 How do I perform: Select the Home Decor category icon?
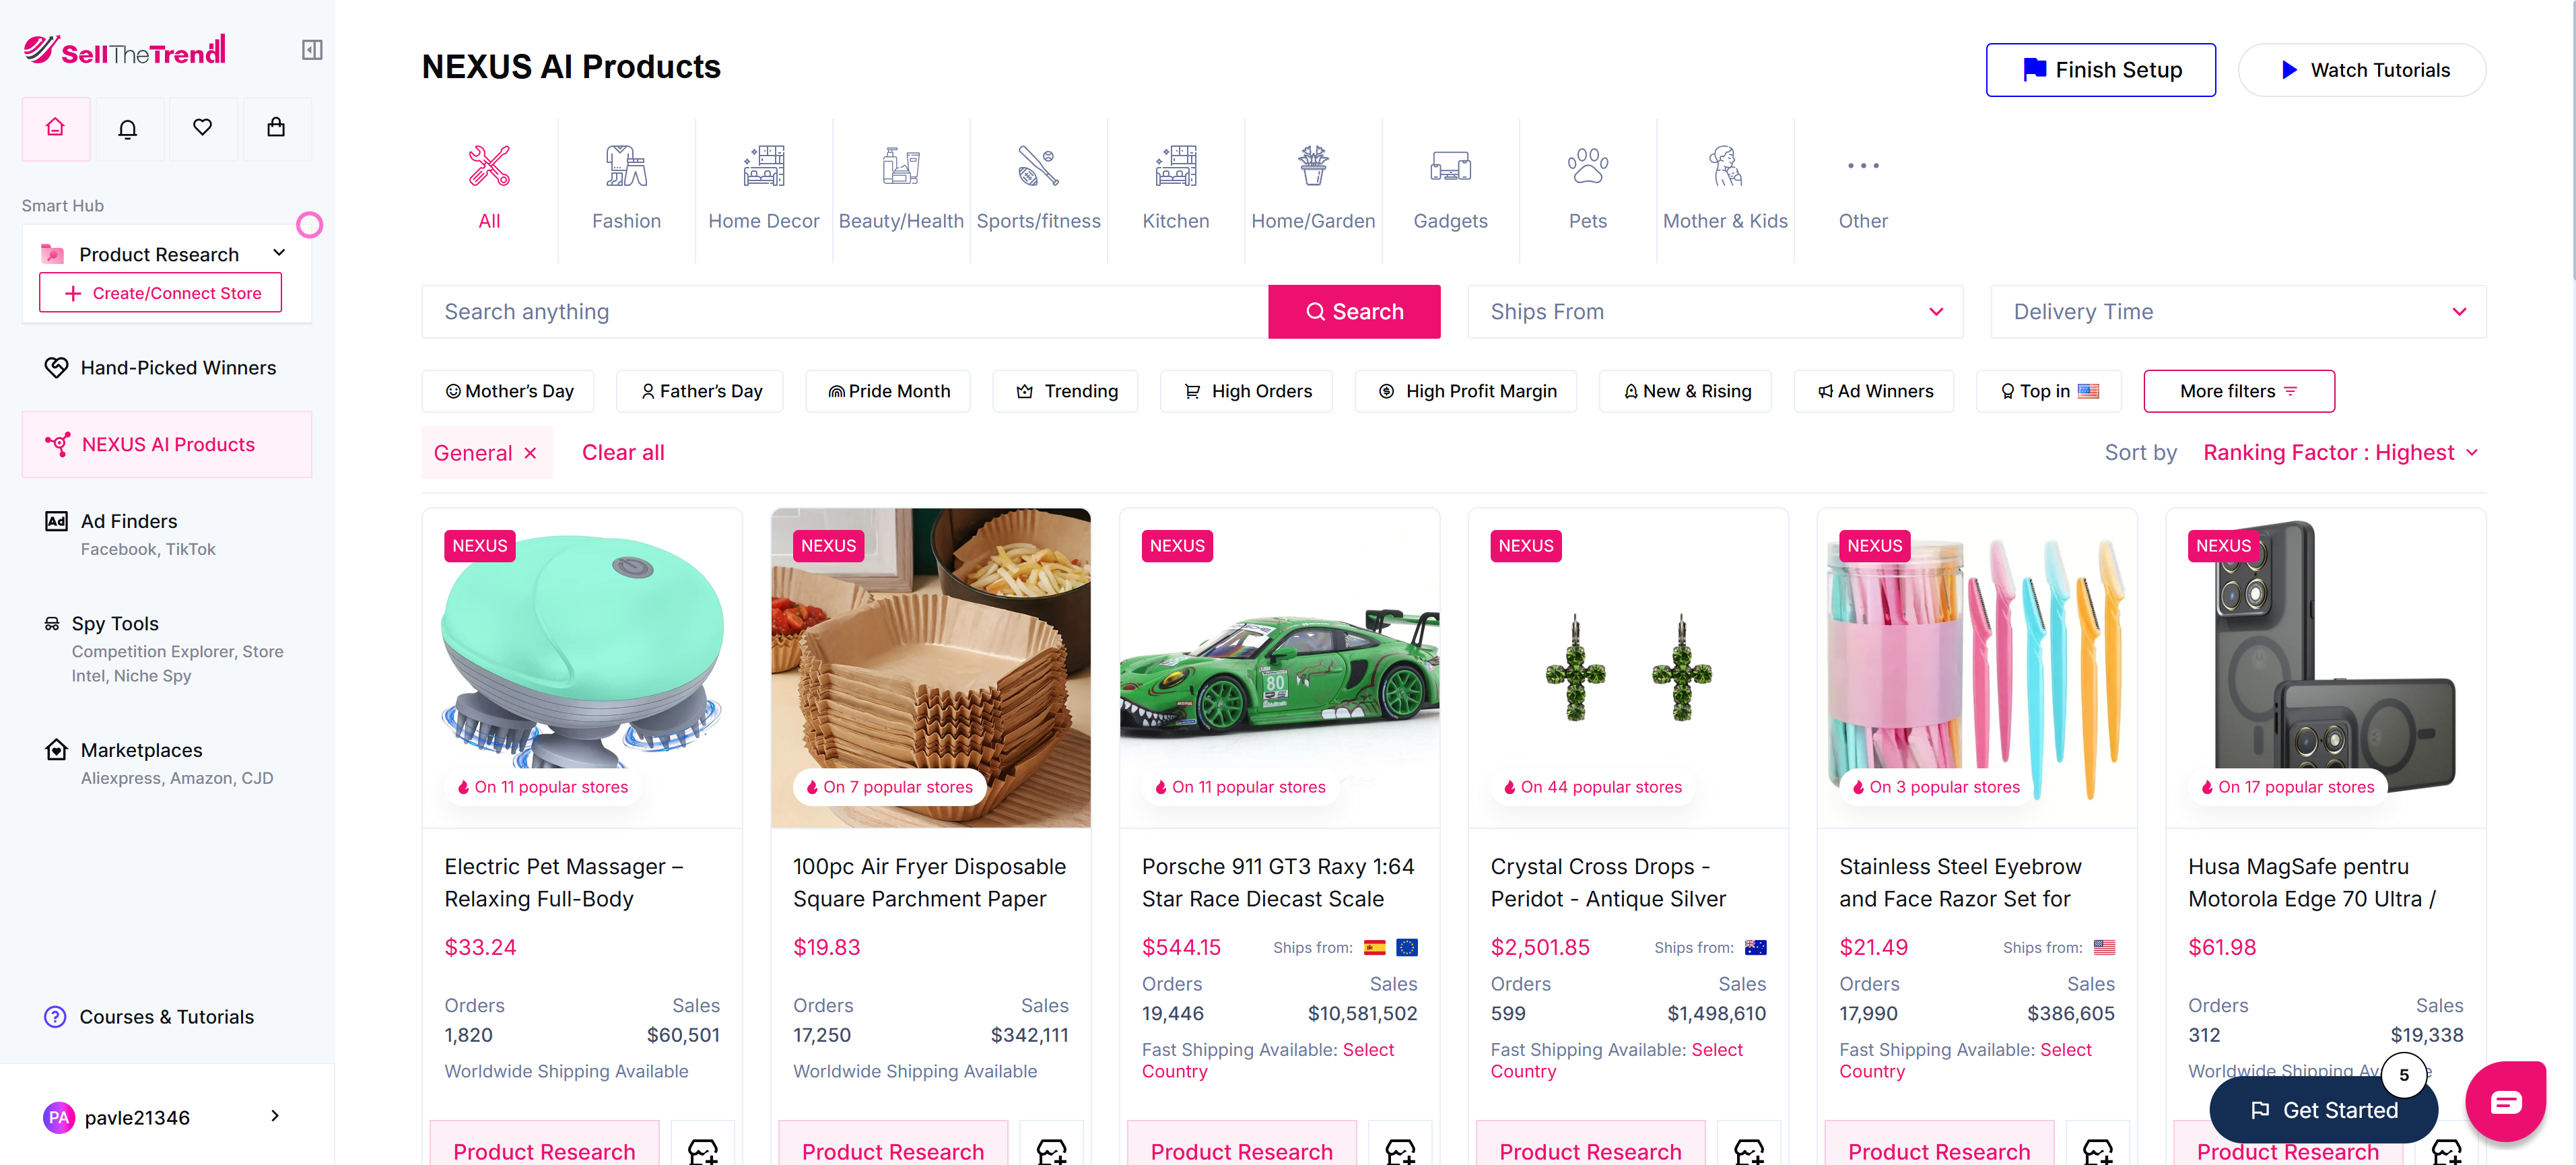764,166
